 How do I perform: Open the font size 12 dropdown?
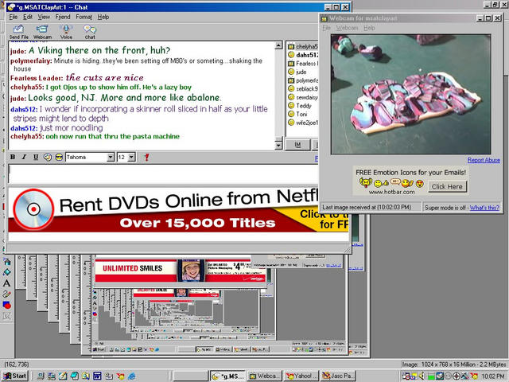131,158
